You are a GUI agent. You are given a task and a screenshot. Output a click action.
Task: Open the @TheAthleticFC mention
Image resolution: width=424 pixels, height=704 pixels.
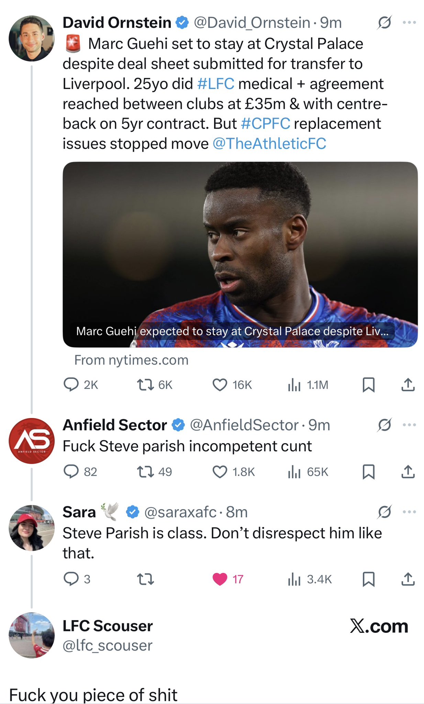click(269, 144)
